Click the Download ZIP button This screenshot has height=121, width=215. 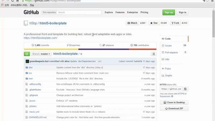click(174, 109)
